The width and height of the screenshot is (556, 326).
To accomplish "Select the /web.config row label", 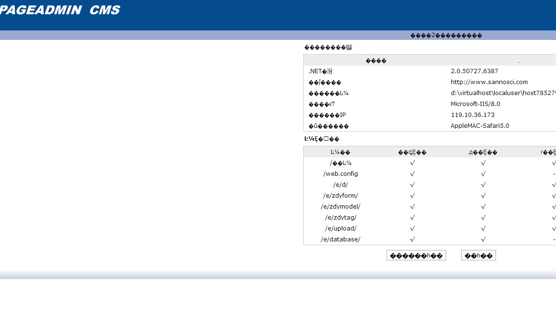I will [340, 174].
